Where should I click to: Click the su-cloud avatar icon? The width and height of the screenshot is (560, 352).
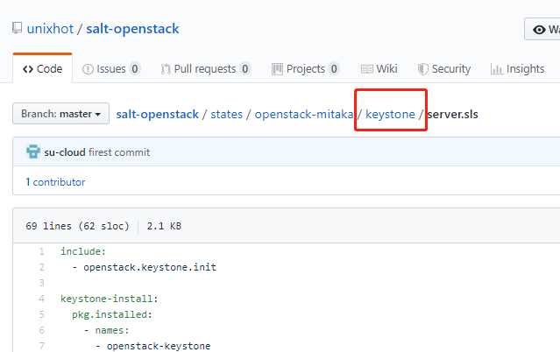pos(32,151)
